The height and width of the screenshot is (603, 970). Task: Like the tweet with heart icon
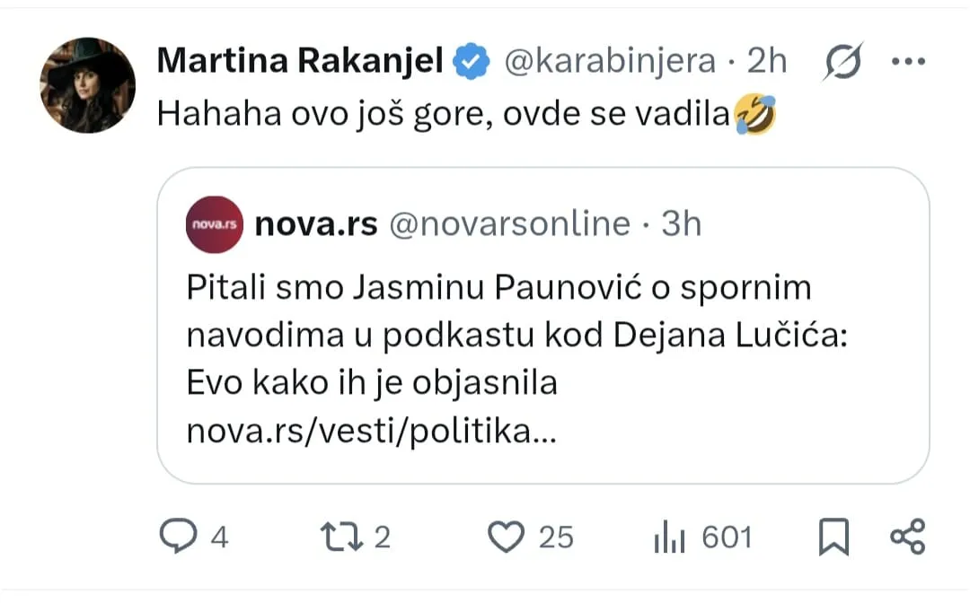coord(506,537)
